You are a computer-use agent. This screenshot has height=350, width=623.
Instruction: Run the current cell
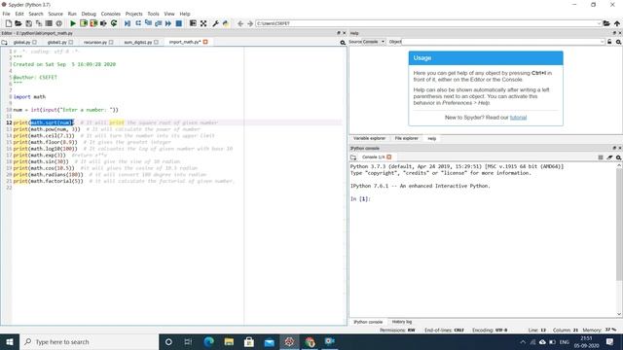(84, 23)
